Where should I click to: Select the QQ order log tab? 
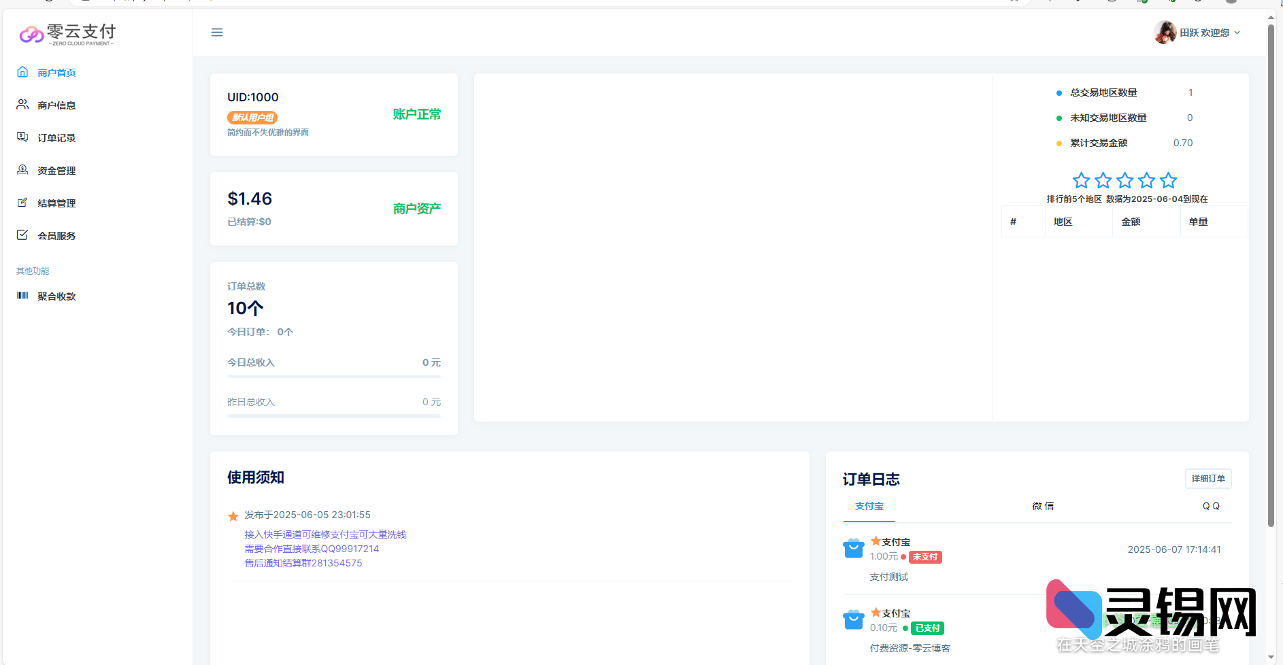coord(1210,507)
